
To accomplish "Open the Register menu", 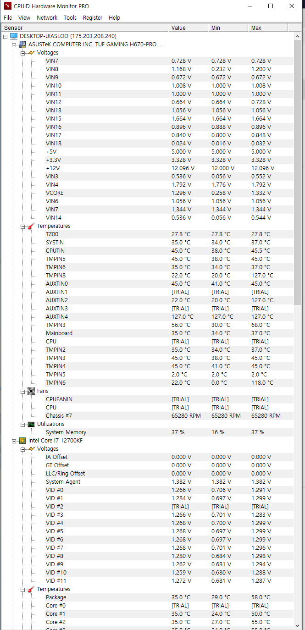I will (x=93, y=18).
